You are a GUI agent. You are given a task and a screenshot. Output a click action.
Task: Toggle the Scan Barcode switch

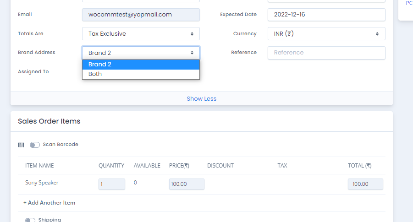point(35,145)
